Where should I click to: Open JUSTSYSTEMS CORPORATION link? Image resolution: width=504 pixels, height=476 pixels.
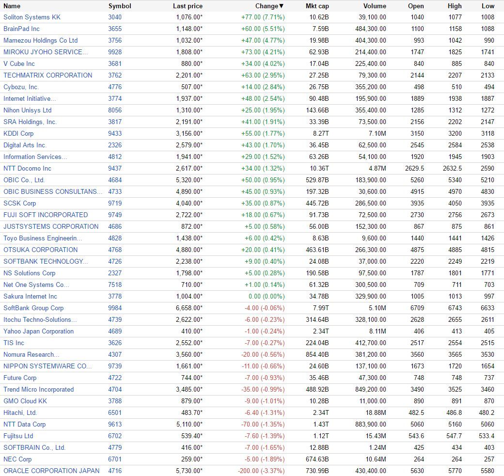coord(51,226)
